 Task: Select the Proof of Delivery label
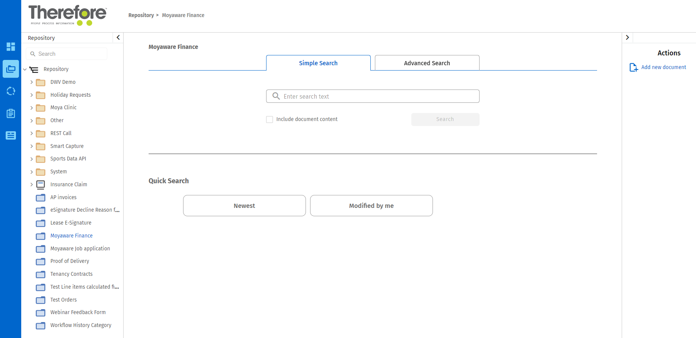tap(70, 261)
